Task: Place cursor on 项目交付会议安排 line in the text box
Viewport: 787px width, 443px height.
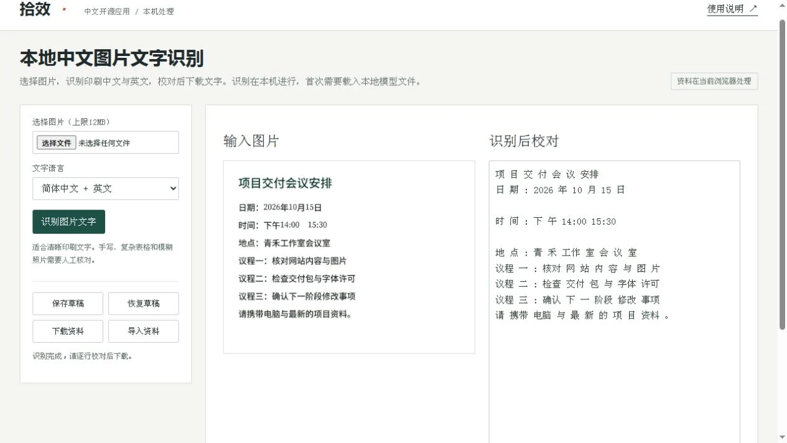Action: point(547,174)
